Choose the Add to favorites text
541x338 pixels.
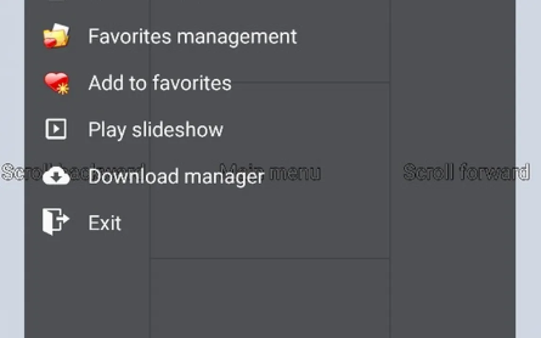pos(160,83)
